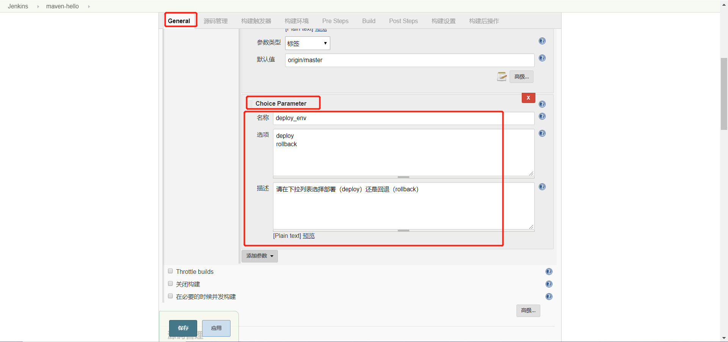The width and height of the screenshot is (728, 342).
Task: Expand breadcrumb arrow after Jenkins
Action: [38, 6]
